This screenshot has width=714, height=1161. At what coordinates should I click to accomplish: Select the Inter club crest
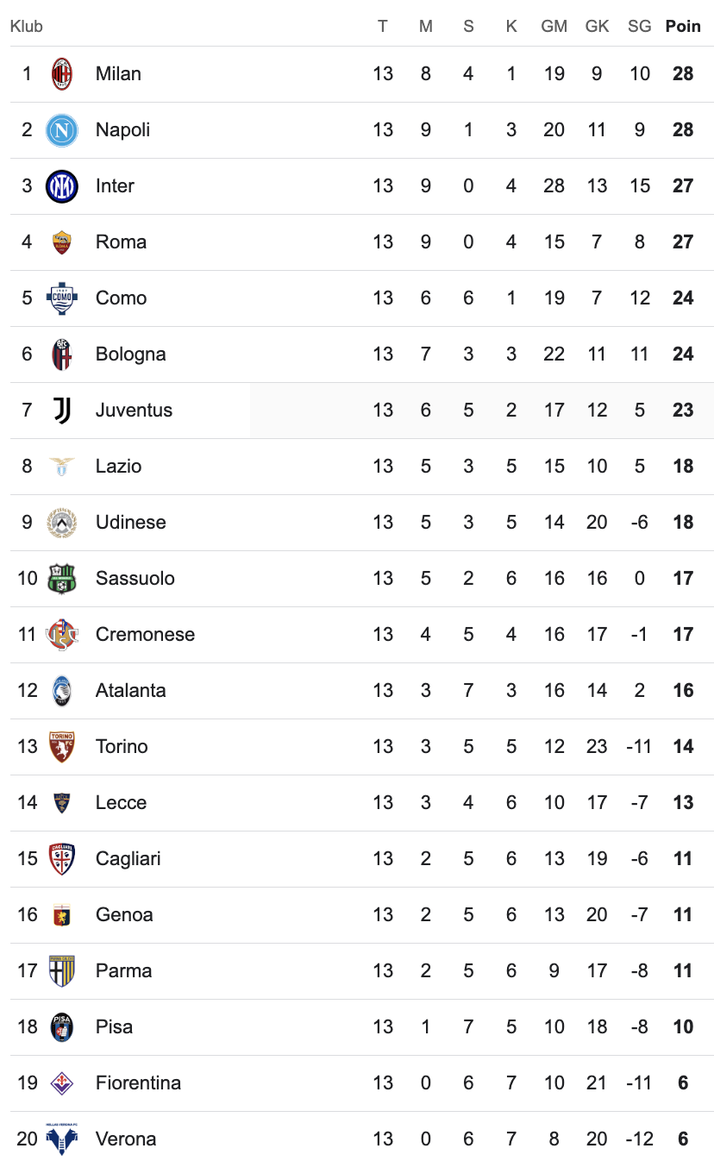point(62,186)
